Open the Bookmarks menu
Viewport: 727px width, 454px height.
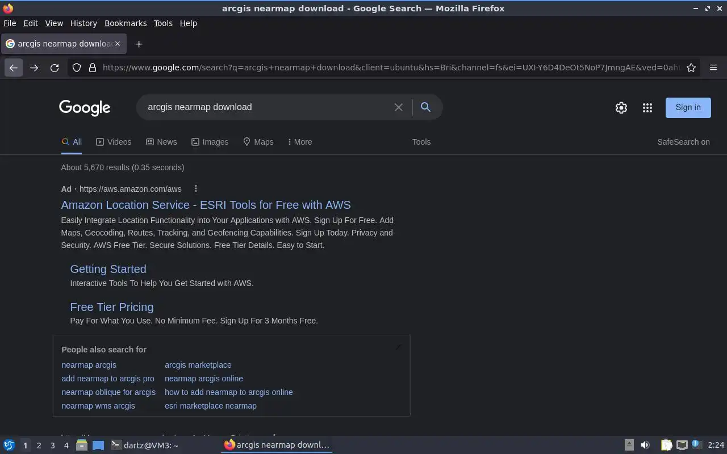click(x=126, y=23)
